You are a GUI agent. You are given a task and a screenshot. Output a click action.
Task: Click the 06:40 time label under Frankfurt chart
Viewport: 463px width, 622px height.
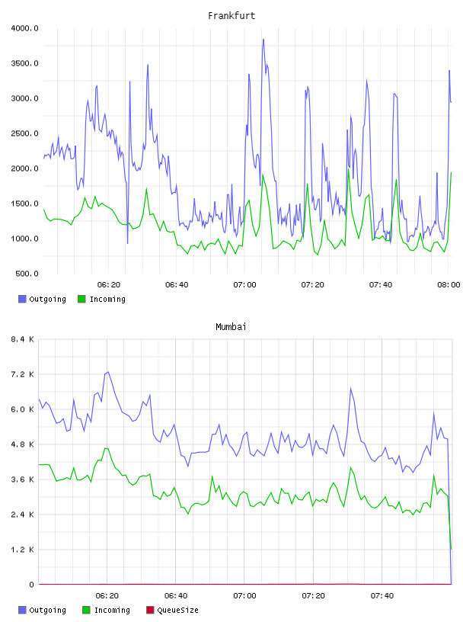point(177,285)
